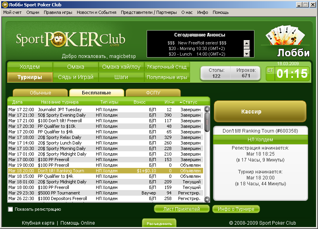The image size is (318, 229).
Task: Click the 'Лист Приятелей' button
Action: (182, 209)
